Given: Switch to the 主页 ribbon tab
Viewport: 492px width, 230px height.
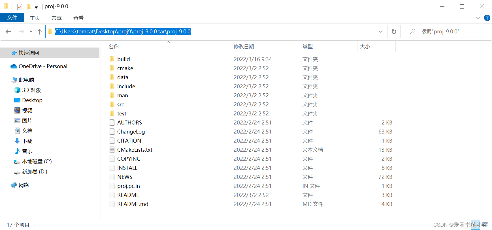Looking at the screenshot, I should (x=35, y=18).
